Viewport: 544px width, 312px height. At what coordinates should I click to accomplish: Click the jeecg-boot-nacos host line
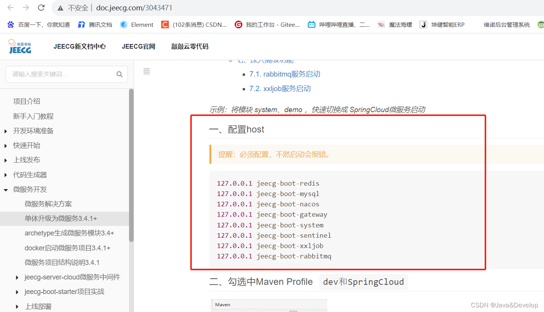coord(268,204)
